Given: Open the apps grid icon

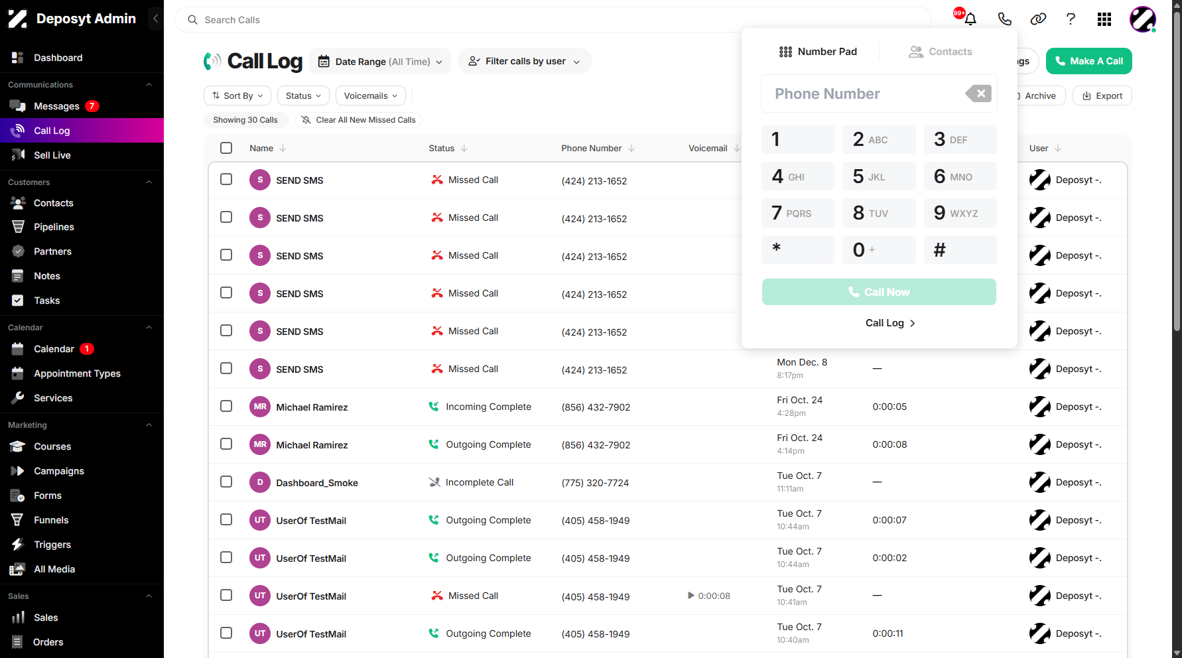Looking at the screenshot, I should (x=1104, y=19).
